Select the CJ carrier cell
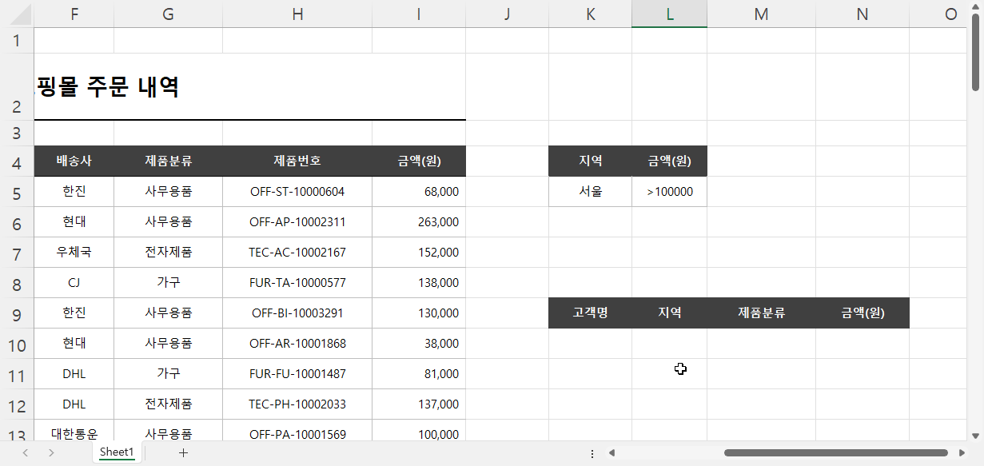The height and width of the screenshot is (466, 984). point(74,283)
